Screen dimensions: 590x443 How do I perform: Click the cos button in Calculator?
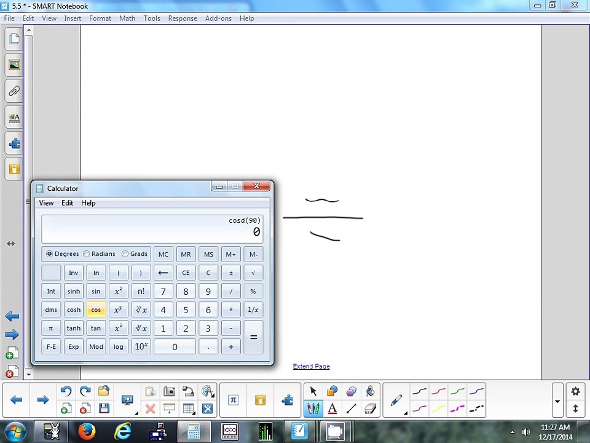pyautogui.click(x=96, y=309)
